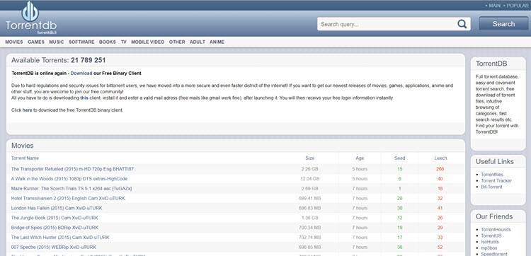The image size is (531, 256).
Task: Click the Age column header
Action: click(x=360, y=158)
